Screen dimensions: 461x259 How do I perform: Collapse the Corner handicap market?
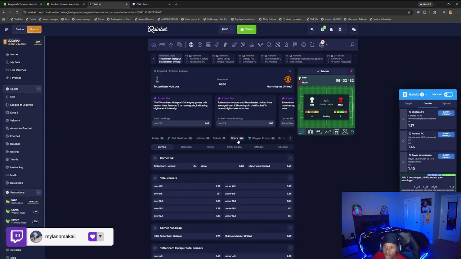[x=290, y=228]
